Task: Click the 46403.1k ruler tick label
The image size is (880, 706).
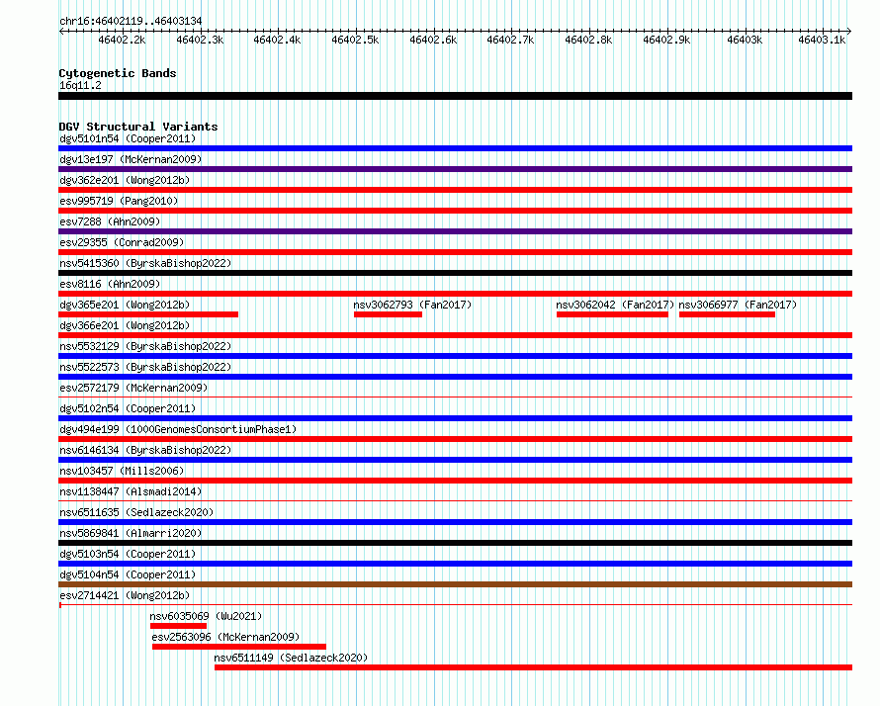Action: click(823, 40)
